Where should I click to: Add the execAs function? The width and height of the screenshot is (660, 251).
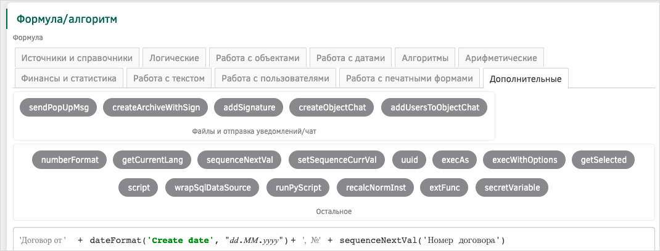[x=455, y=160]
